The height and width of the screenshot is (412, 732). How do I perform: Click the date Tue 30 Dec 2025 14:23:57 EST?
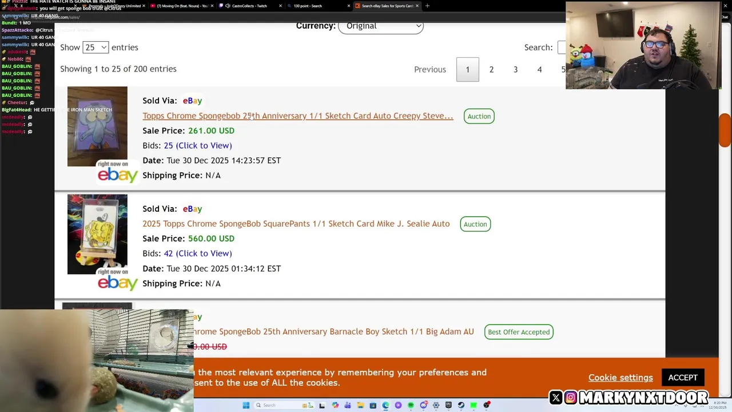click(224, 161)
